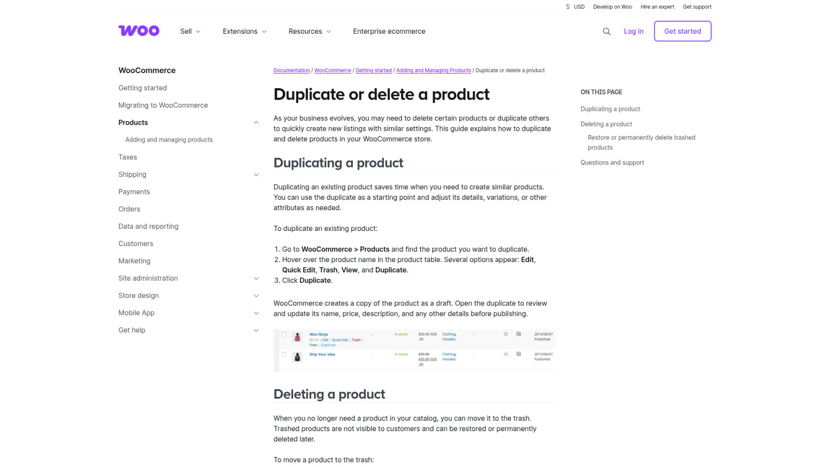Viewport: 830px width, 467px height.
Task: Click the Get started button
Action: click(x=683, y=31)
